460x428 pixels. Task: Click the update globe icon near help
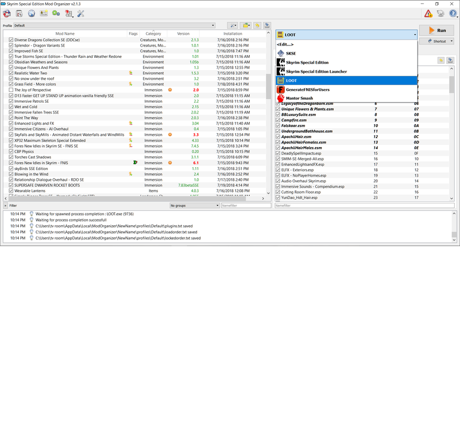(x=440, y=13)
